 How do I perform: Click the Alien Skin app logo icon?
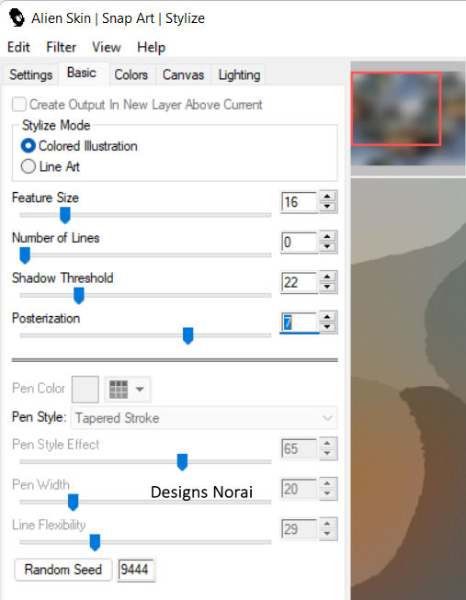[x=17, y=18]
